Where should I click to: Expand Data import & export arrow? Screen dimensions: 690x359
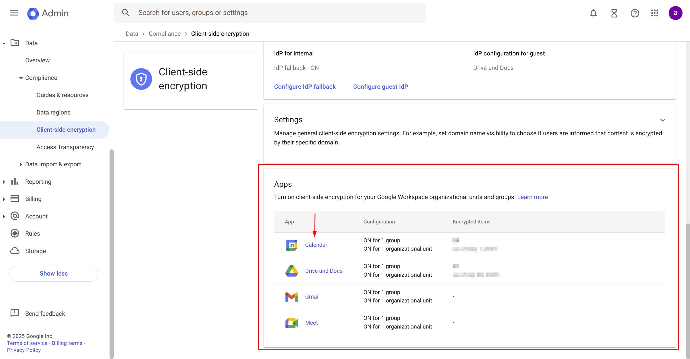[21, 164]
